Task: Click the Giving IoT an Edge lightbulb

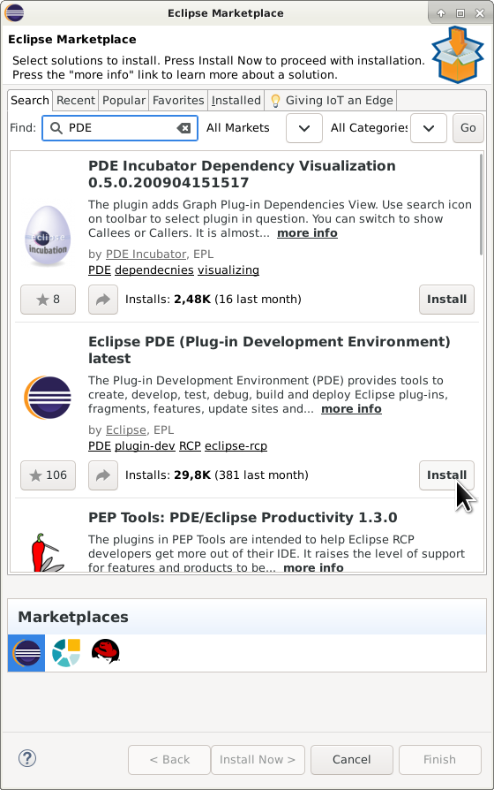Action: point(275,101)
